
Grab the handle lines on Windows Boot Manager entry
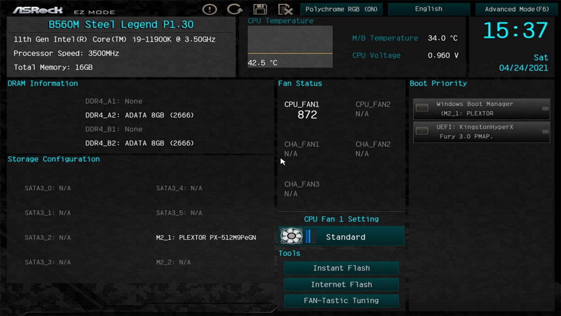click(545, 109)
